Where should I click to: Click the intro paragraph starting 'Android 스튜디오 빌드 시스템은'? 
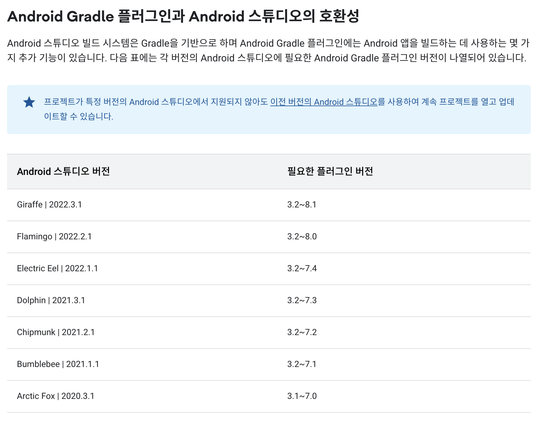pyautogui.click(x=268, y=51)
